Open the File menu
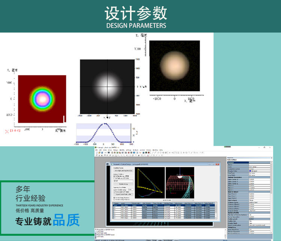This screenshot has height=241, width=281. 97,150
